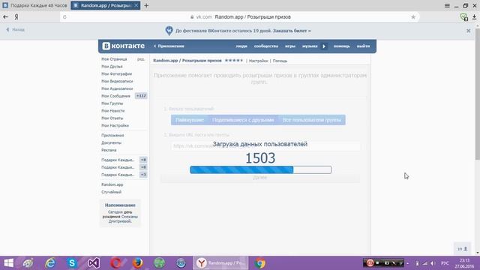Click the +117 messages counter badge
This screenshot has width=480, height=270.
point(141,96)
